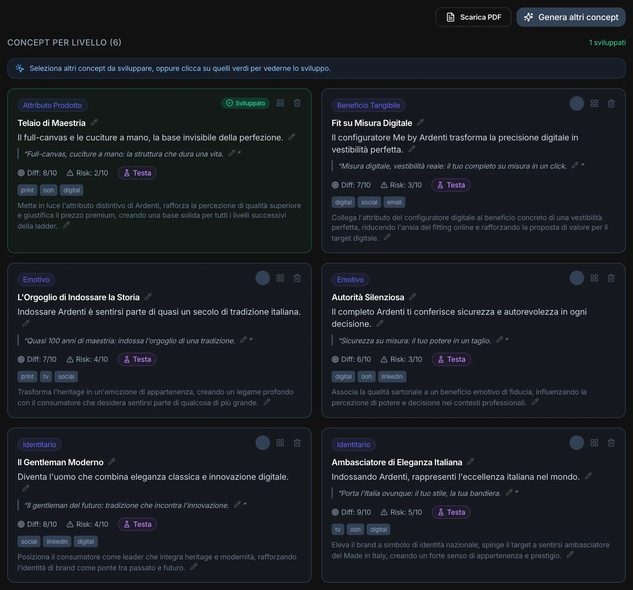
Task: Click the '1 sviluppati' counter text
Action: coord(607,43)
